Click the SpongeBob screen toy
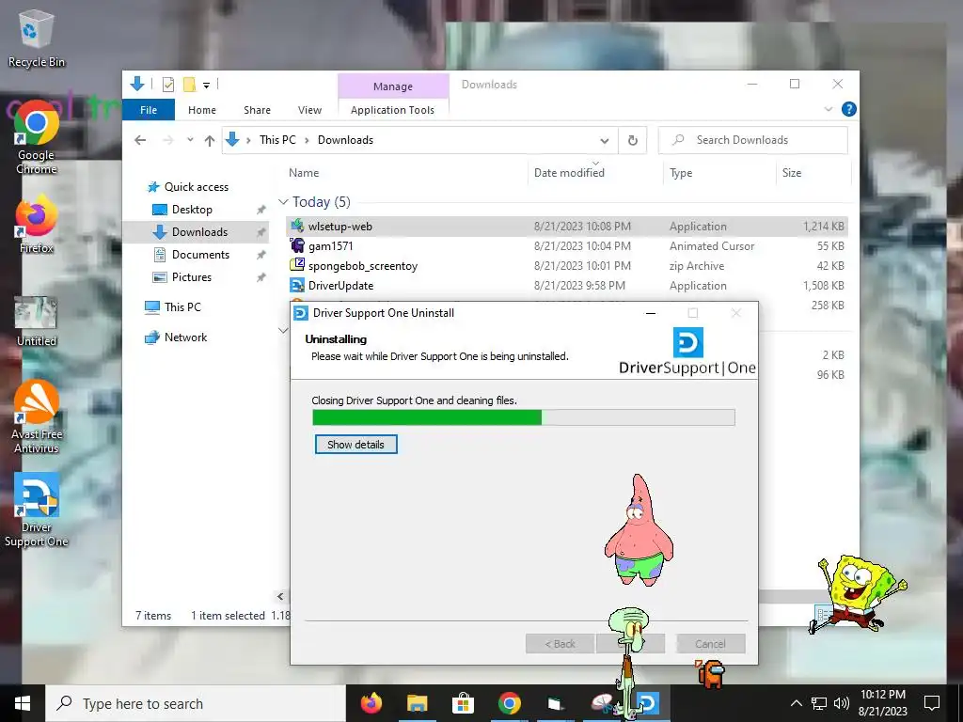 point(858,594)
